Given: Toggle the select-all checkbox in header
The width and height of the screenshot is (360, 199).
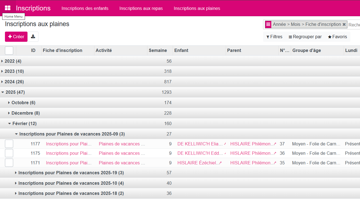Looking at the screenshot, I should click(x=9, y=51).
